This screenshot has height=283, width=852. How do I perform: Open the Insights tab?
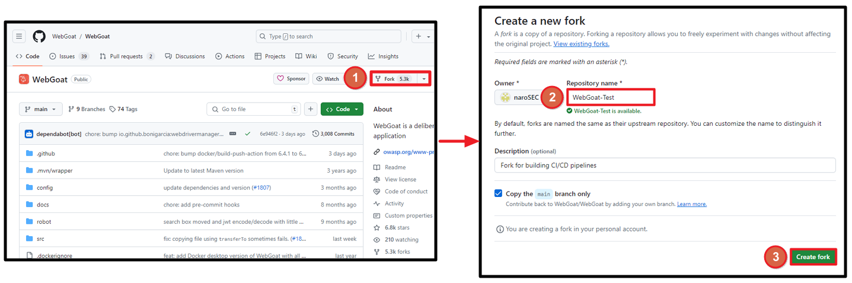click(x=383, y=56)
